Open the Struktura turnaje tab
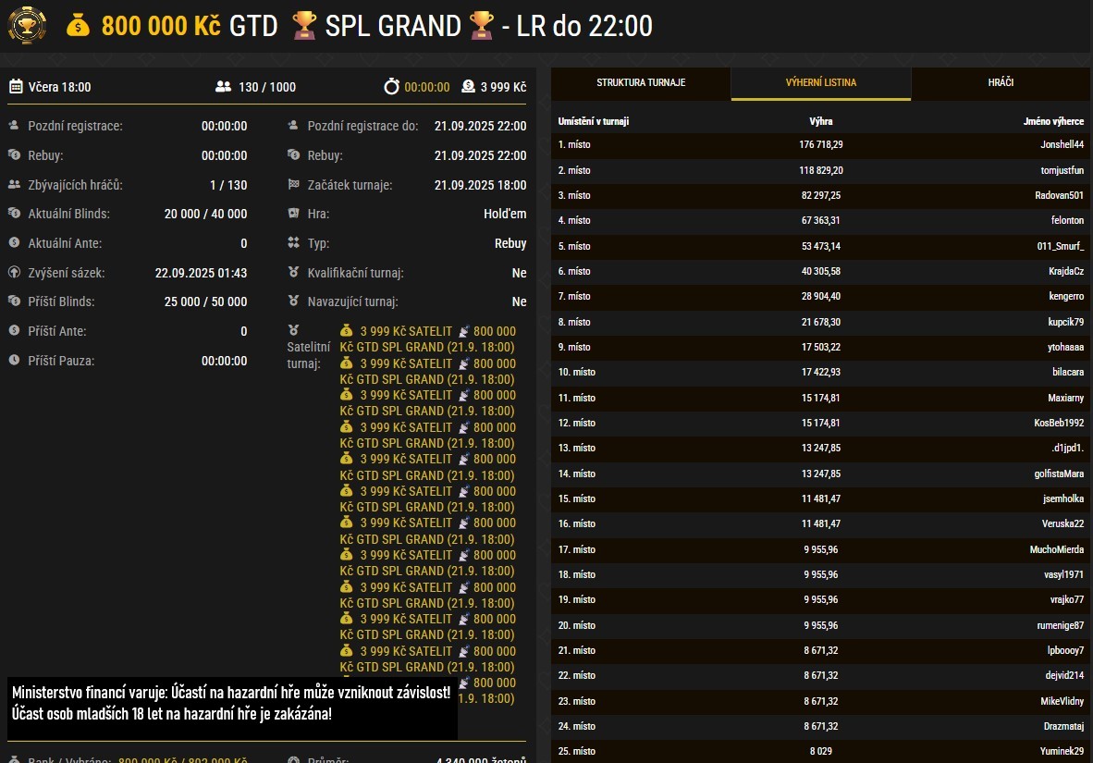 [x=641, y=83]
